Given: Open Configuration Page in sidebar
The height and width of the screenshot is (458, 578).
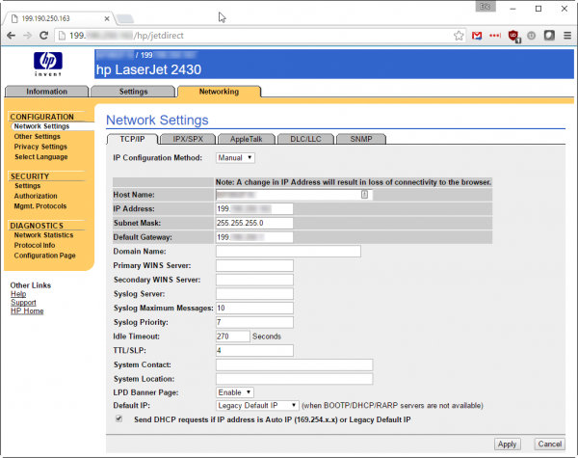Looking at the screenshot, I should coord(44,256).
